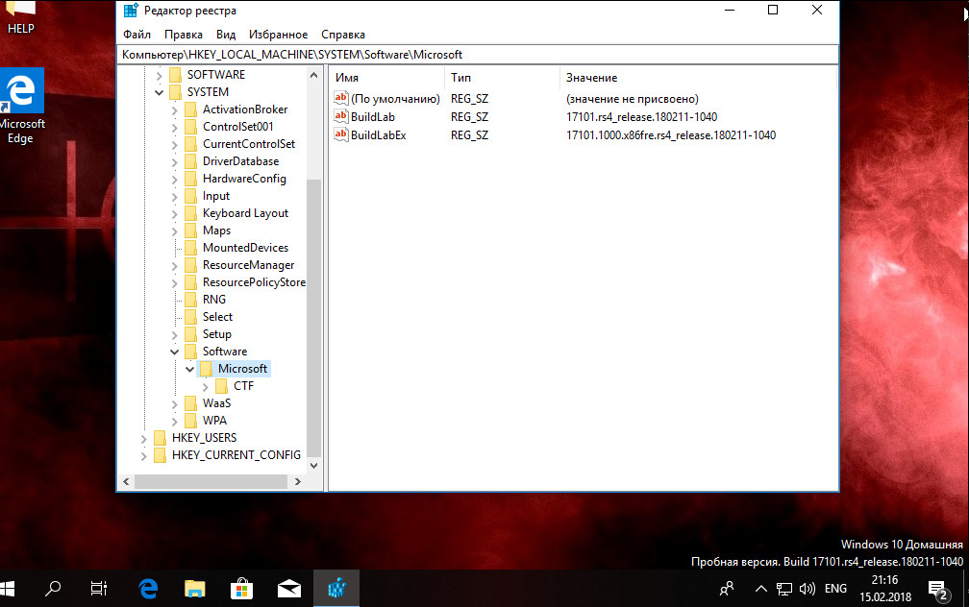Click the tree scroll down arrow
Image resolution: width=969 pixels, height=607 pixels.
point(314,466)
